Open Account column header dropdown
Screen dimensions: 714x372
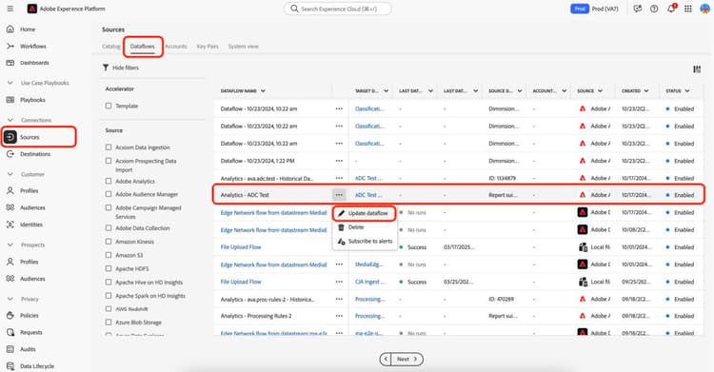click(564, 91)
